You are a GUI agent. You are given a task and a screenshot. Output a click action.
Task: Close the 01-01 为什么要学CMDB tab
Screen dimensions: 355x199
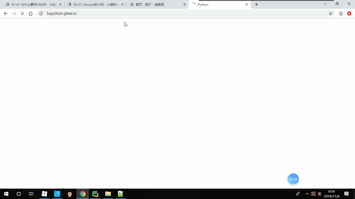pos(60,4)
